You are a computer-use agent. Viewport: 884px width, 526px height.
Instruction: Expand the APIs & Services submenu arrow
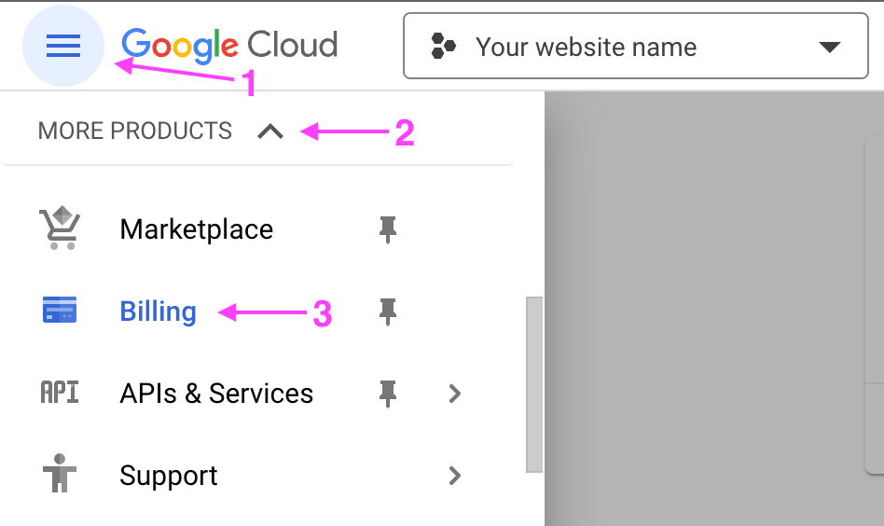coord(455,394)
